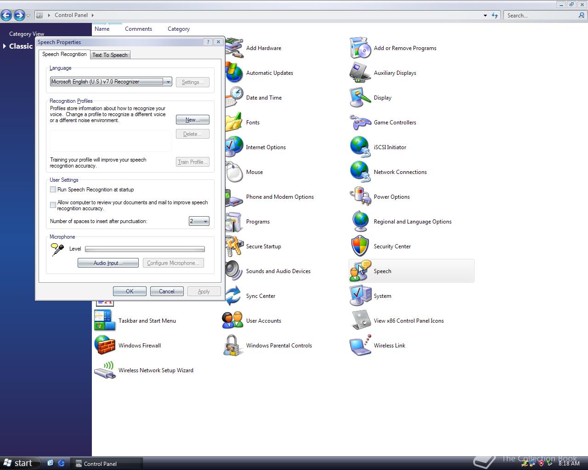Launch Internet Explorer from quick launch
Viewport: 588px width, 470px height.
click(61, 464)
